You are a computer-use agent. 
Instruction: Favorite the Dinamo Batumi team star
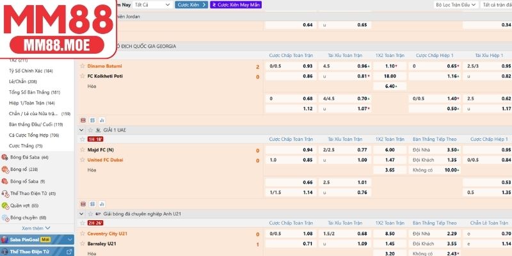coord(82,67)
